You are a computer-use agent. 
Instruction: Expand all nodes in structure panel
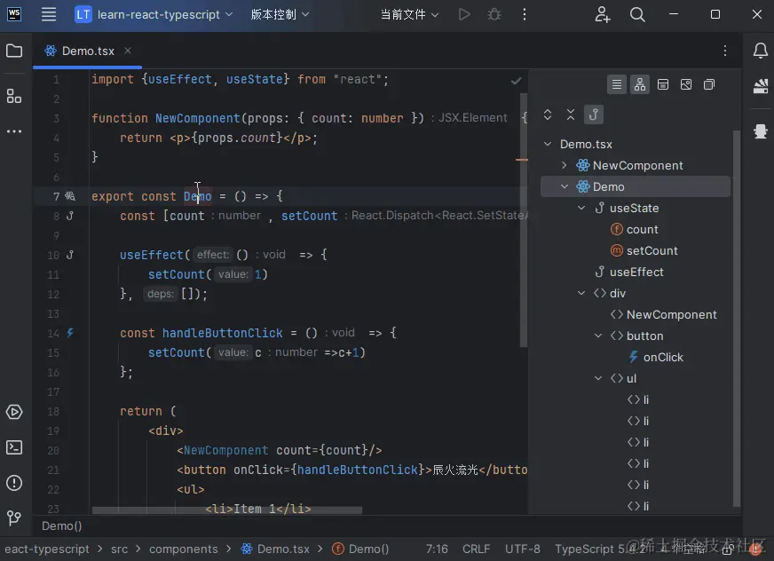pyautogui.click(x=548, y=115)
